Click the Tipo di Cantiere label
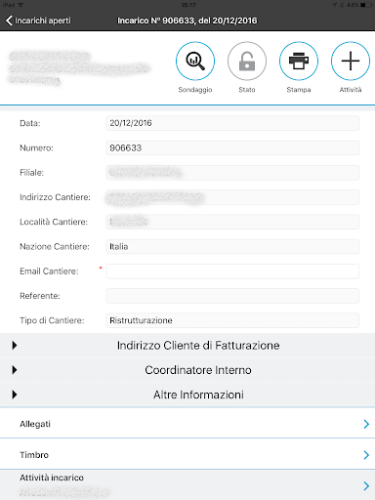The width and height of the screenshot is (375, 500). (x=52, y=320)
